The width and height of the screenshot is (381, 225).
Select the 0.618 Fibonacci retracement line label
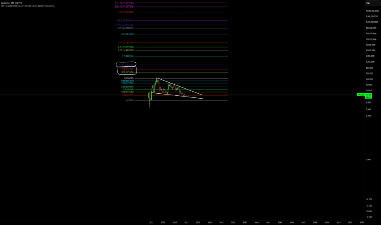coord(127,87)
